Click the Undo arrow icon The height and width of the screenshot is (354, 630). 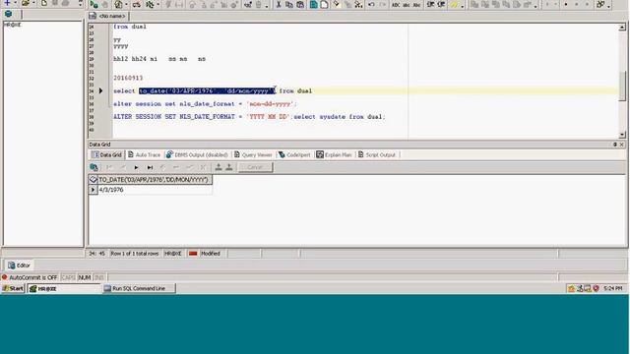pyautogui.click(x=371, y=4)
